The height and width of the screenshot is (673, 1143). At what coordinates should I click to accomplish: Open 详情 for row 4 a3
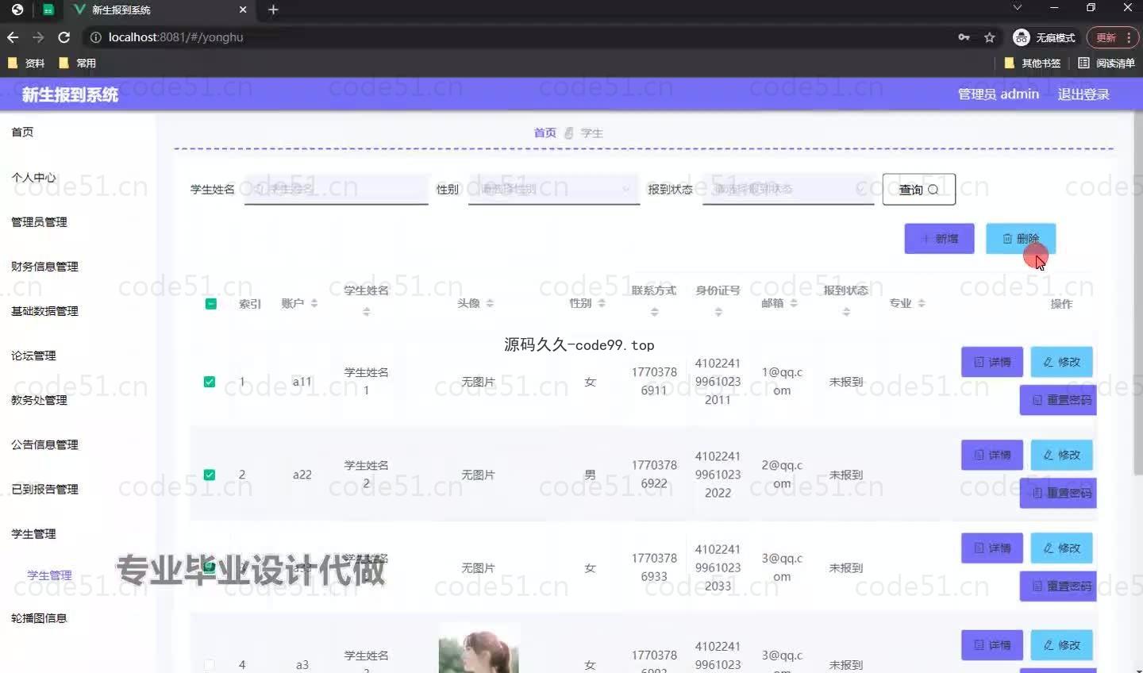coord(992,645)
